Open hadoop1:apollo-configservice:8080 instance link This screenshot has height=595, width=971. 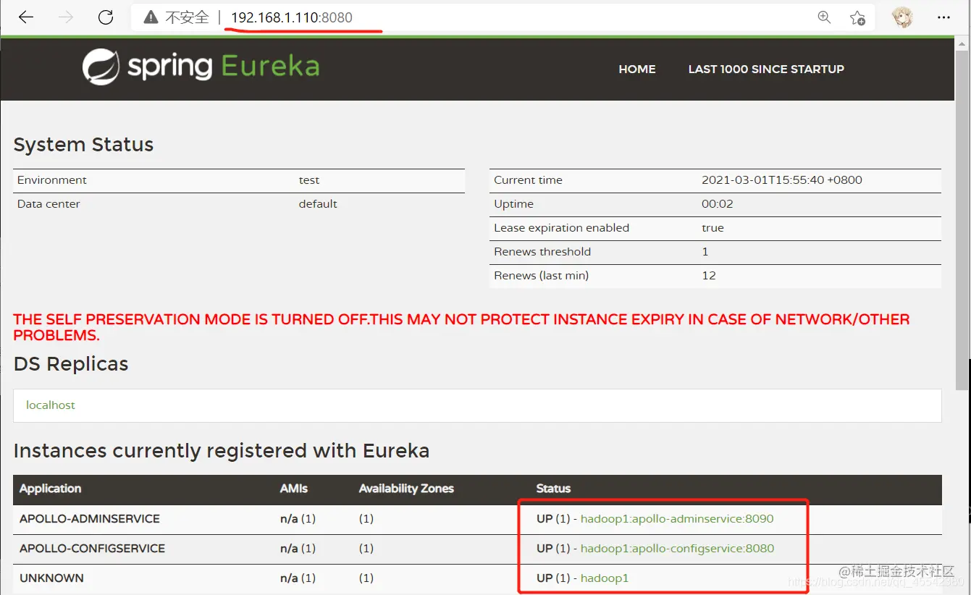tap(677, 549)
